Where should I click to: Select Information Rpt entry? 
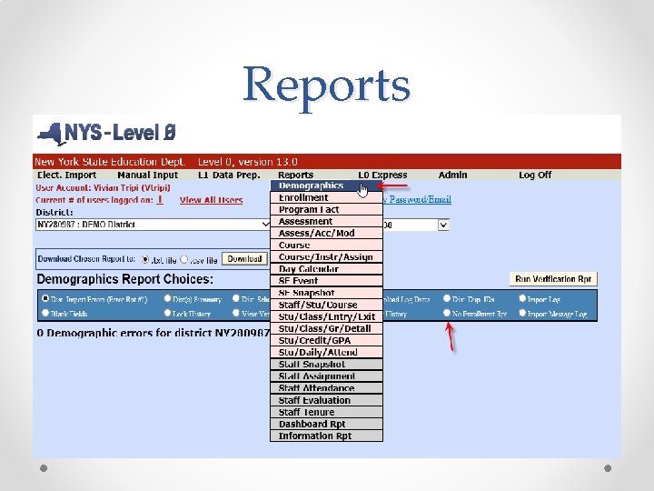point(326,436)
